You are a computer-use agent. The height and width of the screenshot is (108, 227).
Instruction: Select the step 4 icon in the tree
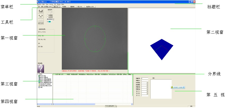(x=39, y=81)
